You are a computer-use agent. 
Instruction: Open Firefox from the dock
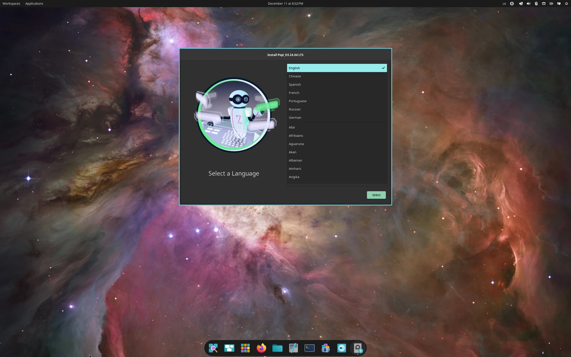point(261,348)
